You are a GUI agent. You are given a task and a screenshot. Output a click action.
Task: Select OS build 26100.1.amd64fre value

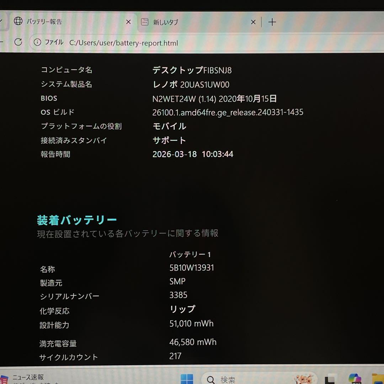(228, 112)
